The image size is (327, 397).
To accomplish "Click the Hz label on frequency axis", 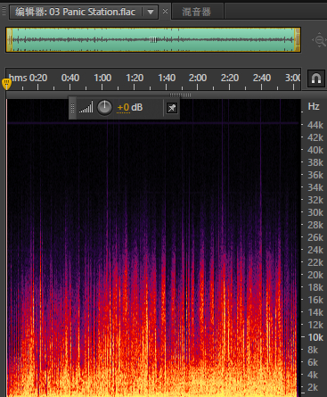I will 314,106.
